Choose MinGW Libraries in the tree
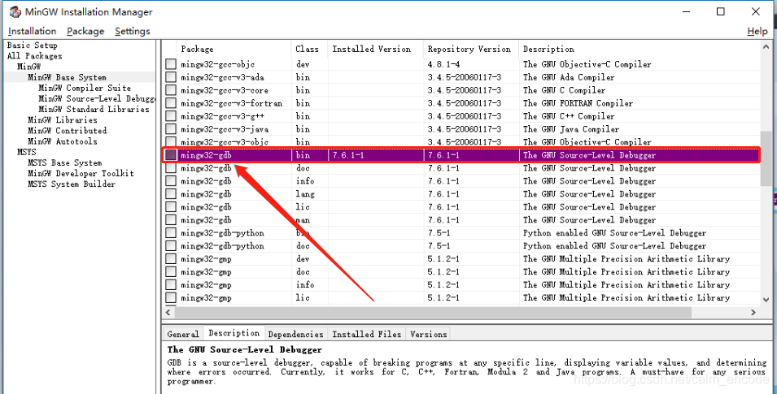Viewport: 777px width, 394px height. (63, 119)
